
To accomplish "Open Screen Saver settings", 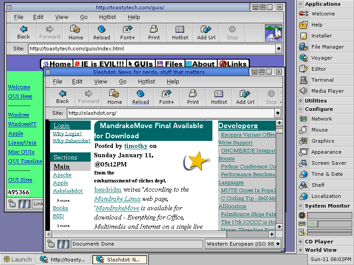I will click(x=325, y=163).
